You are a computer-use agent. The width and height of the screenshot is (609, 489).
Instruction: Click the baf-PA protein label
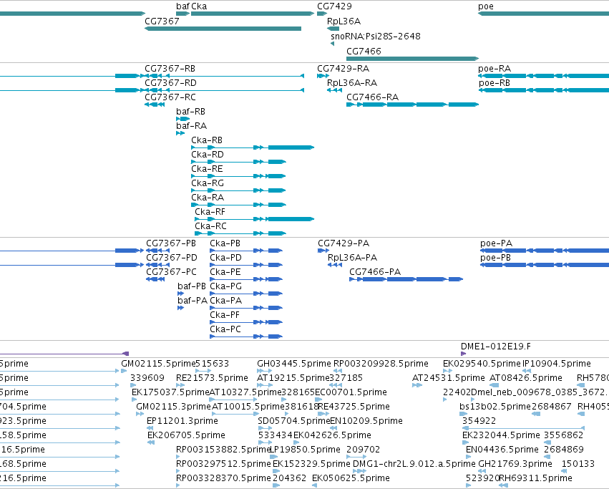193,301
